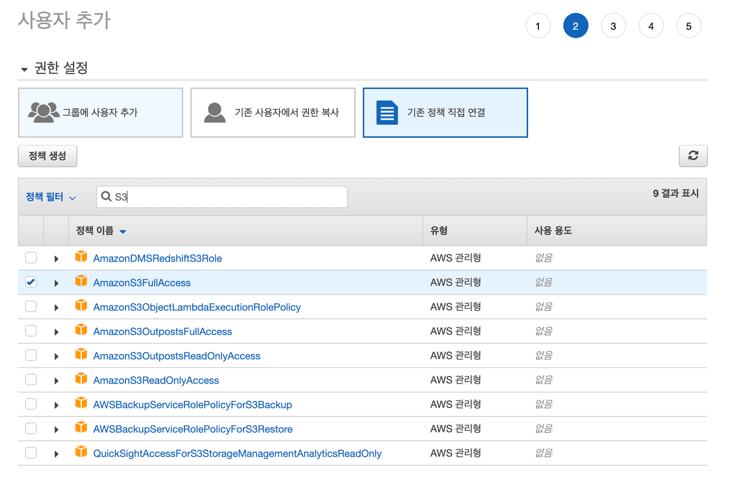The image size is (730, 495).
Task: Expand the AWSBackupServiceRolePolicyForS3Backup row details
Action: (x=56, y=406)
